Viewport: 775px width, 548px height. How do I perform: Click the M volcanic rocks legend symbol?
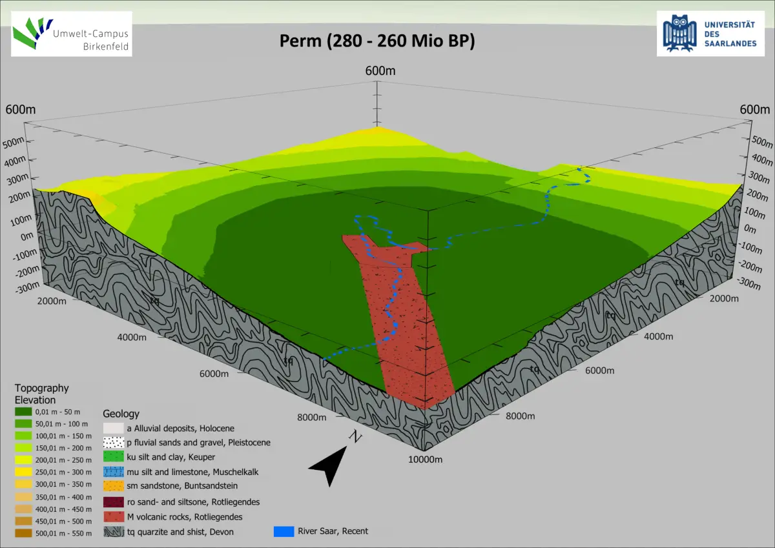(113, 517)
